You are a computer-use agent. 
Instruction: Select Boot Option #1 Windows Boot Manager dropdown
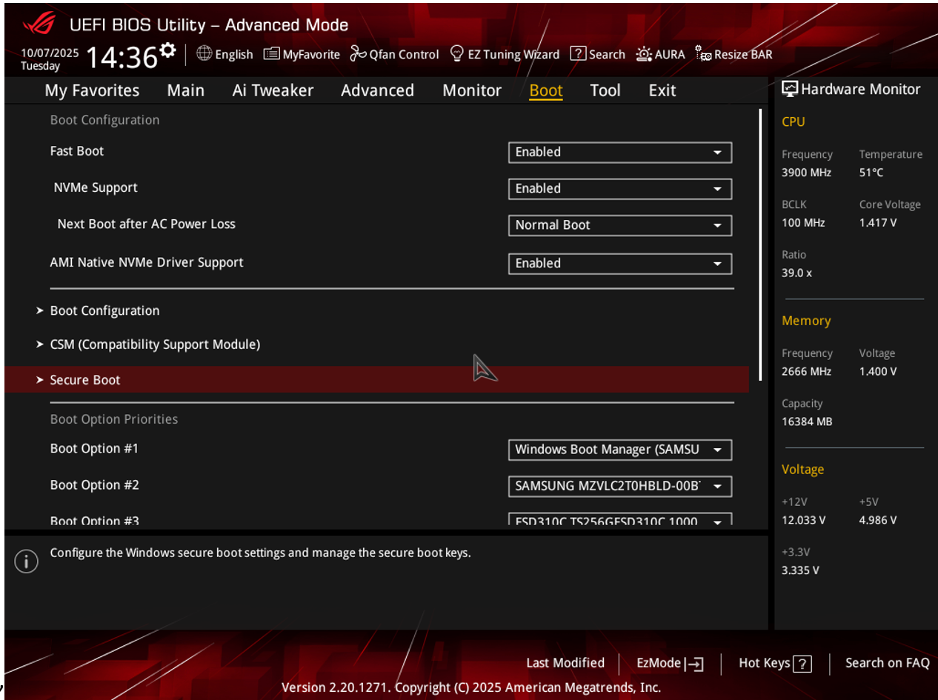619,450
